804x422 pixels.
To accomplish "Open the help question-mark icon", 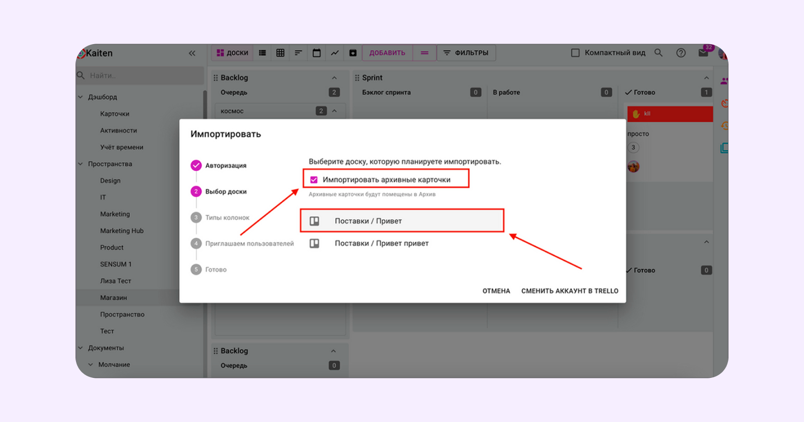I will pyautogui.click(x=681, y=52).
